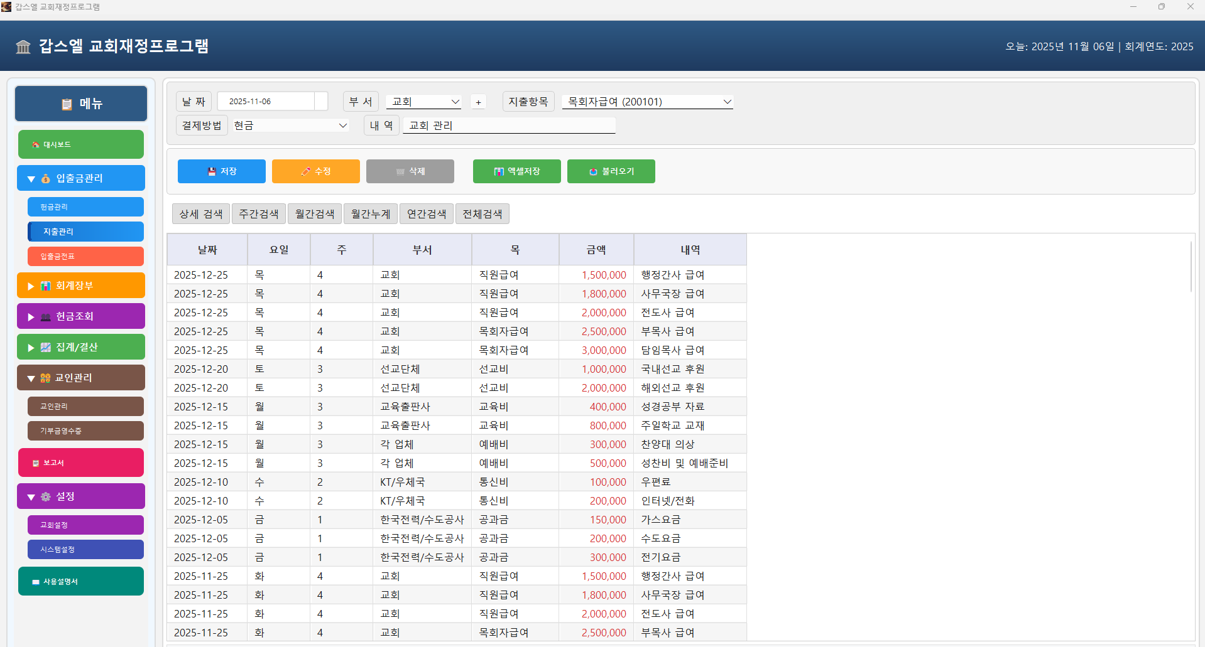Click the save (저장) button
Image resolution: width=1205 pixels, height=647 pixels.
point(221,171)
